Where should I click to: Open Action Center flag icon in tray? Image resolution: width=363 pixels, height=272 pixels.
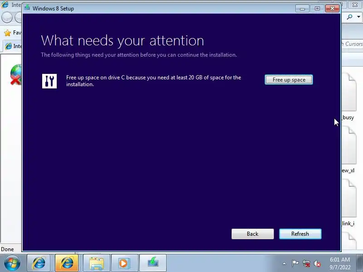tap(295, 263)
